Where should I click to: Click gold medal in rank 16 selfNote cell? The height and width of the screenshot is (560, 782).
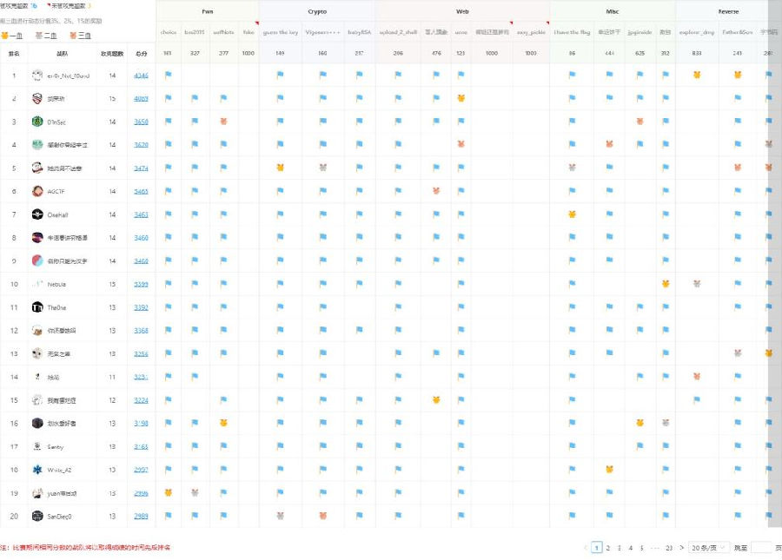tap(223, 423)
